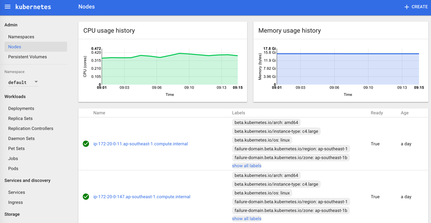Click green ready checkmark for ip-172-20-0-147 node

(x=86, y=197)
